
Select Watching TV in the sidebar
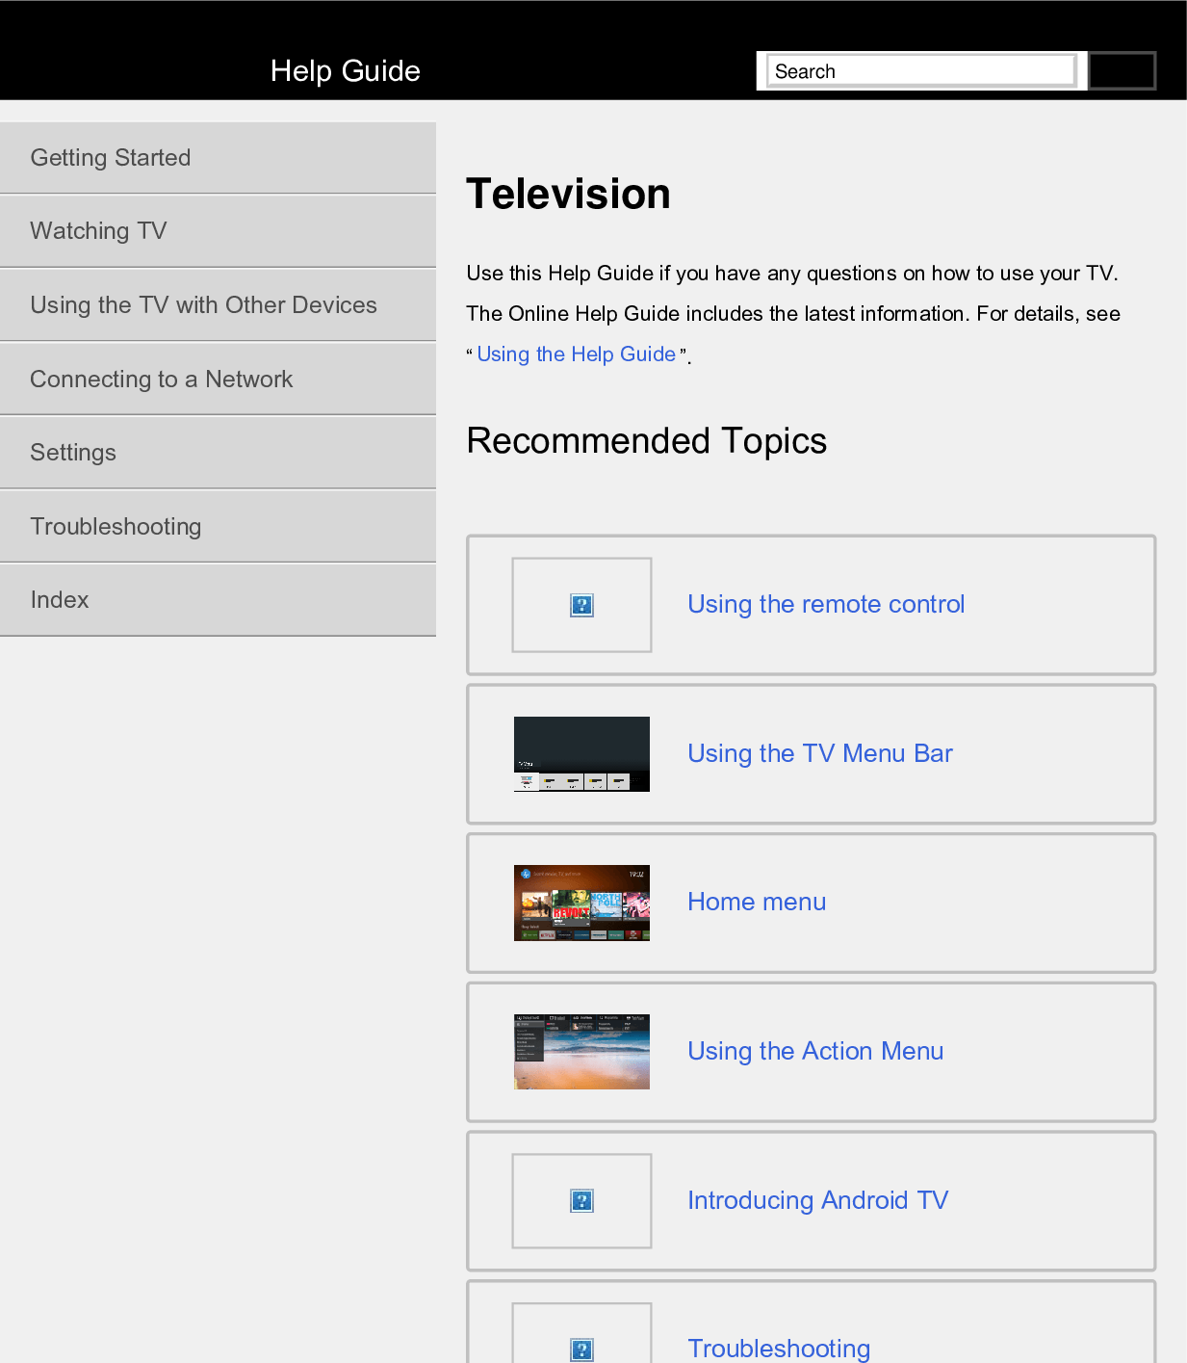(98, 230)
